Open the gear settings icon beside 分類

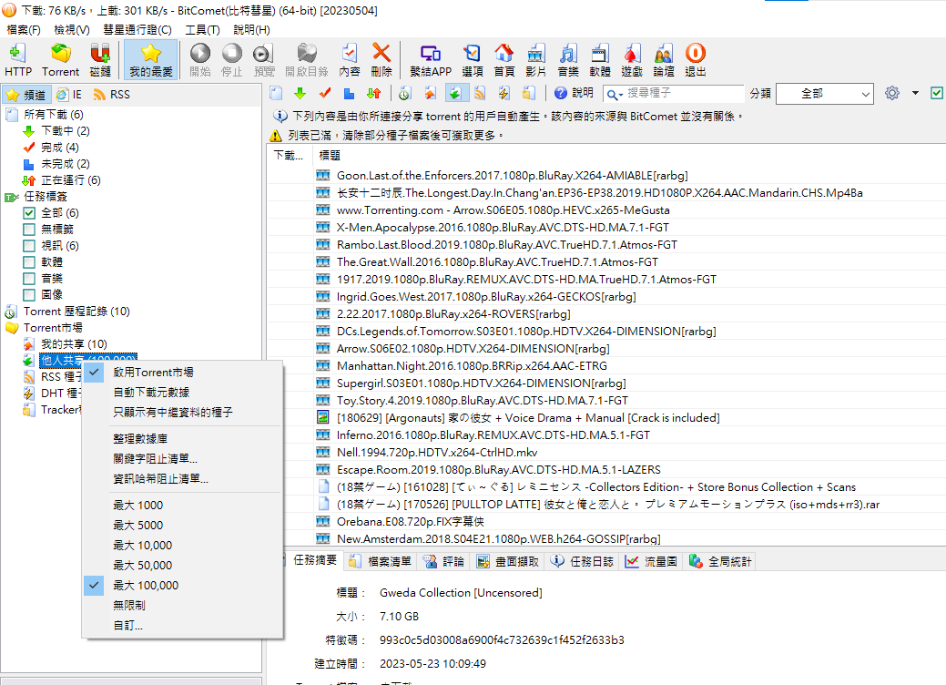(891, 93)
